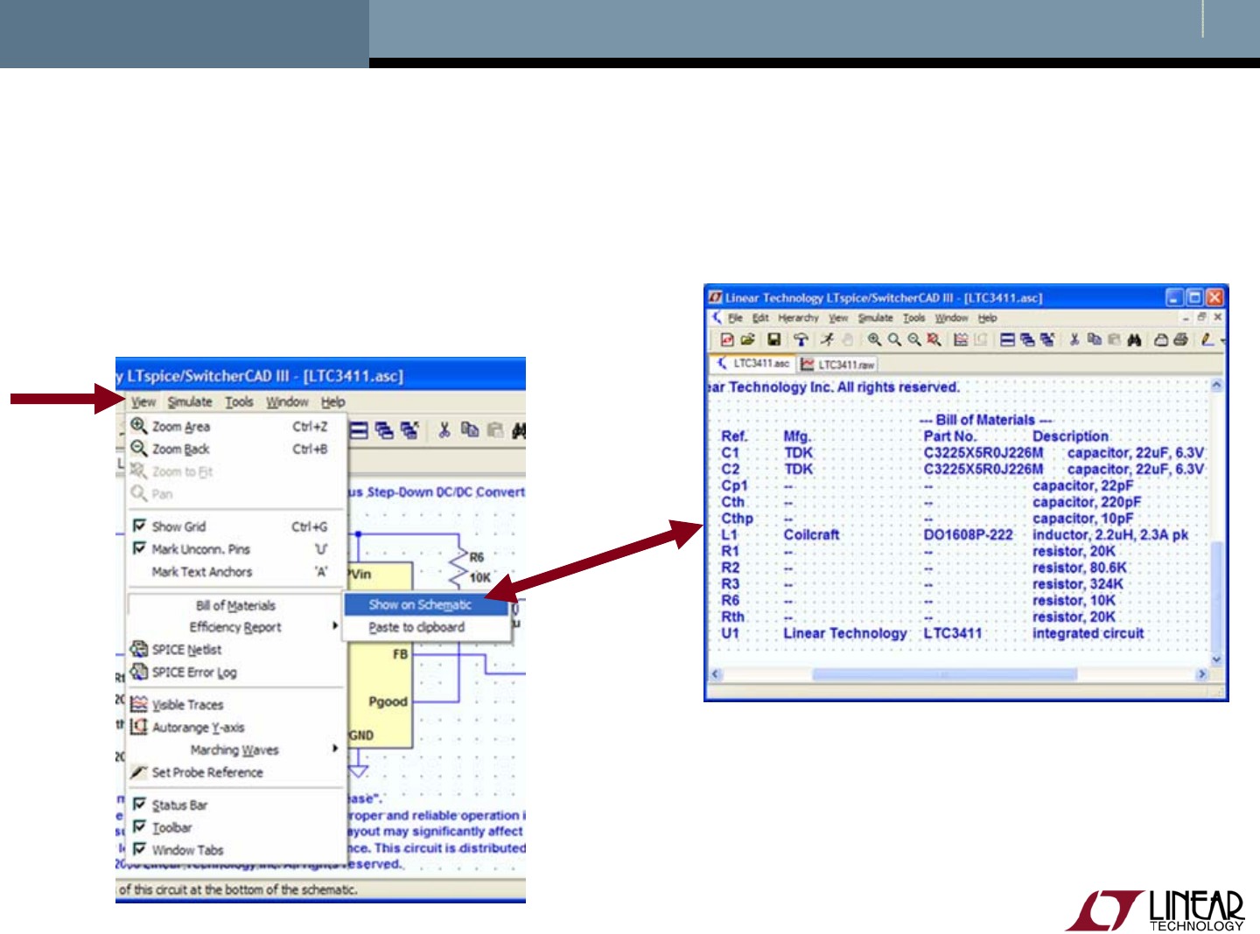
Task: Choose Set Probe Reference menu entry
Action: click(x=235, y=773)
